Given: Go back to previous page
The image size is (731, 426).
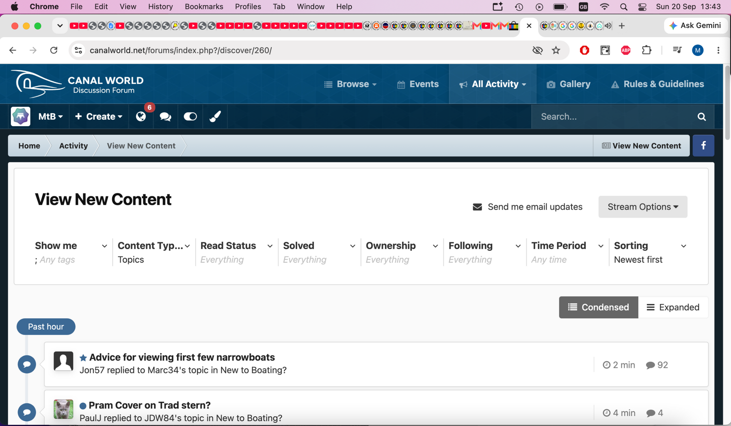Looking at the screenshot, I should pos(13,50).
